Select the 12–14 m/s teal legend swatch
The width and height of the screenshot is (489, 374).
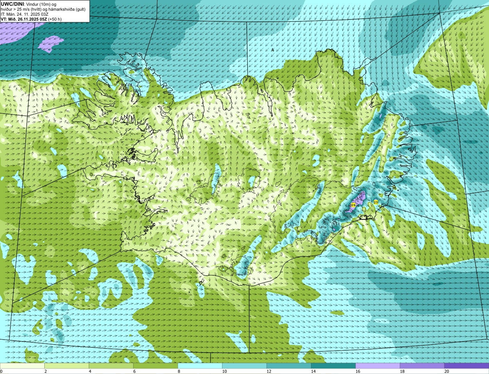289,366
